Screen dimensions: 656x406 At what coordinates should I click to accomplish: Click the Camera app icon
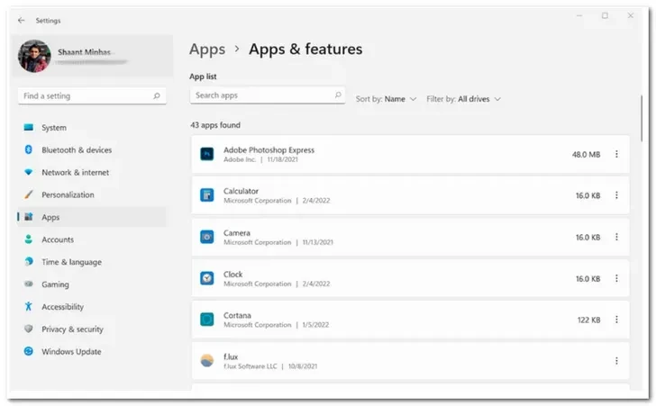click(206, 237)
